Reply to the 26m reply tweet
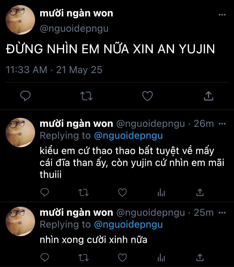 click(x=45, y=193)
